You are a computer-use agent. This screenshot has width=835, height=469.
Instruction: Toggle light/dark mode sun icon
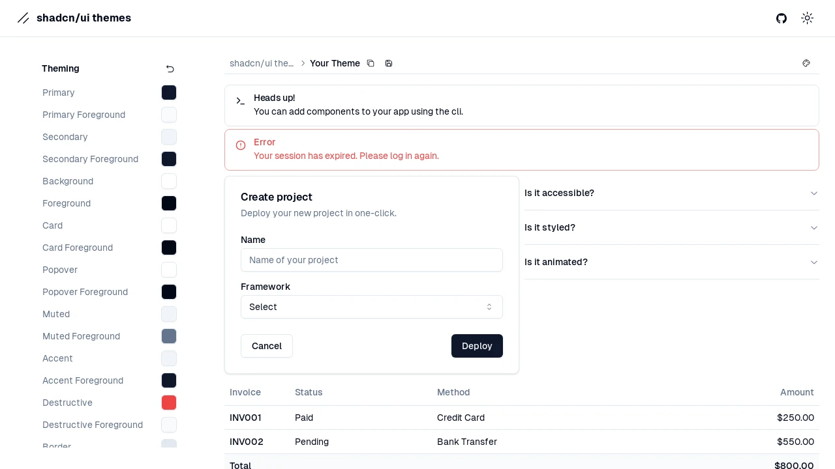coord(808,18)
